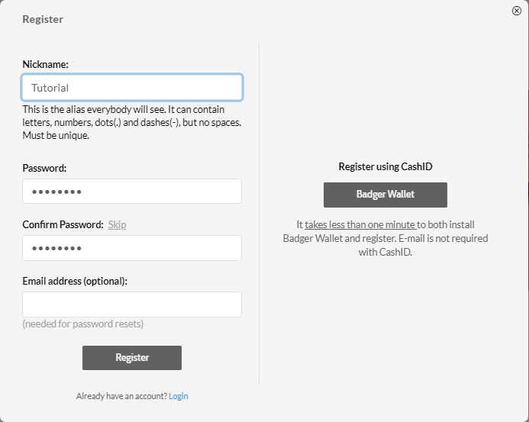529x422 pixels.
Task: Click into the empty Email address field
Action: coord(132,304)
